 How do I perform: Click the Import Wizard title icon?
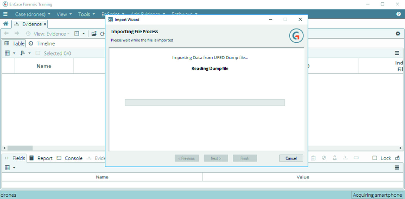[x=111, y=20]
